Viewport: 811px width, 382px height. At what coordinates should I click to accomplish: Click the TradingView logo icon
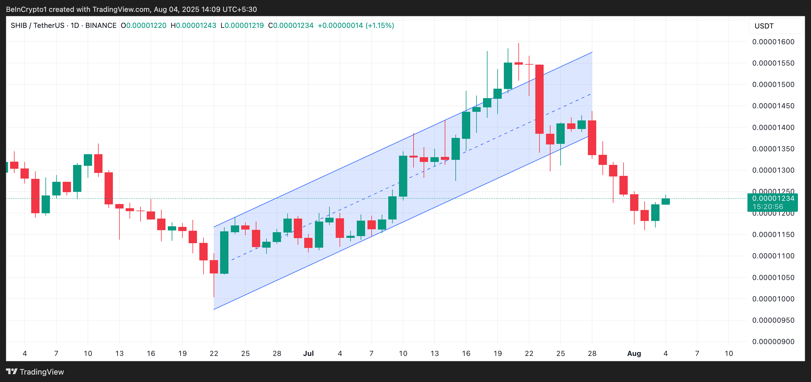coord(12,371)
